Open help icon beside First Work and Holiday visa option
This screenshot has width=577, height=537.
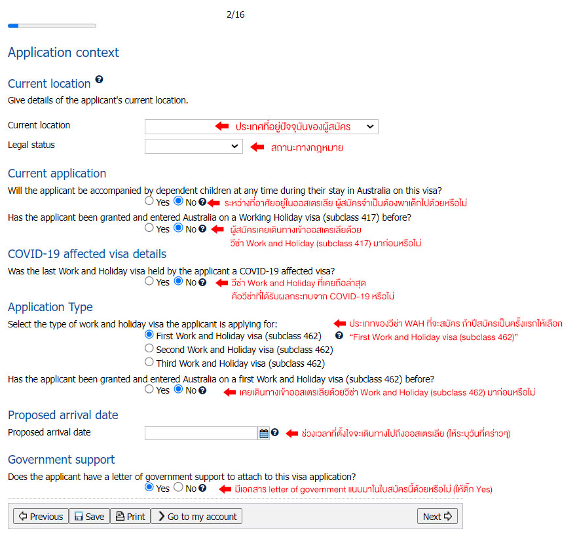coord(339,335)
